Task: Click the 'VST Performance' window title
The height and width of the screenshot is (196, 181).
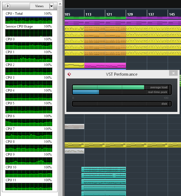Action: (x=122, y=74)
